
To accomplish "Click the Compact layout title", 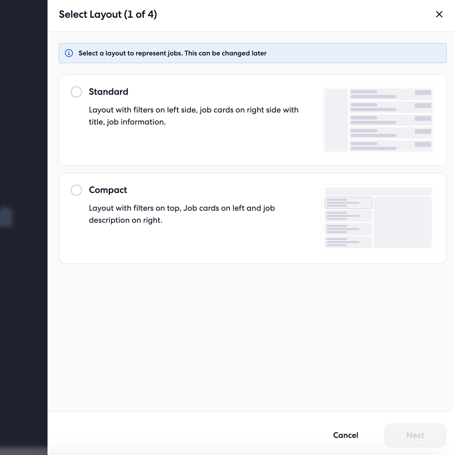I will (x=108, y=190).
